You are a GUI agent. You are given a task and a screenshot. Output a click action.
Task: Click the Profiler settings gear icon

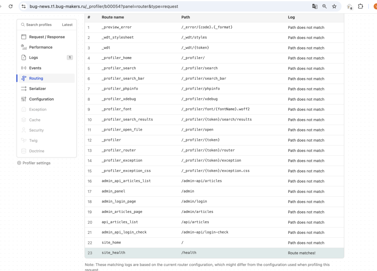(19, 163)
